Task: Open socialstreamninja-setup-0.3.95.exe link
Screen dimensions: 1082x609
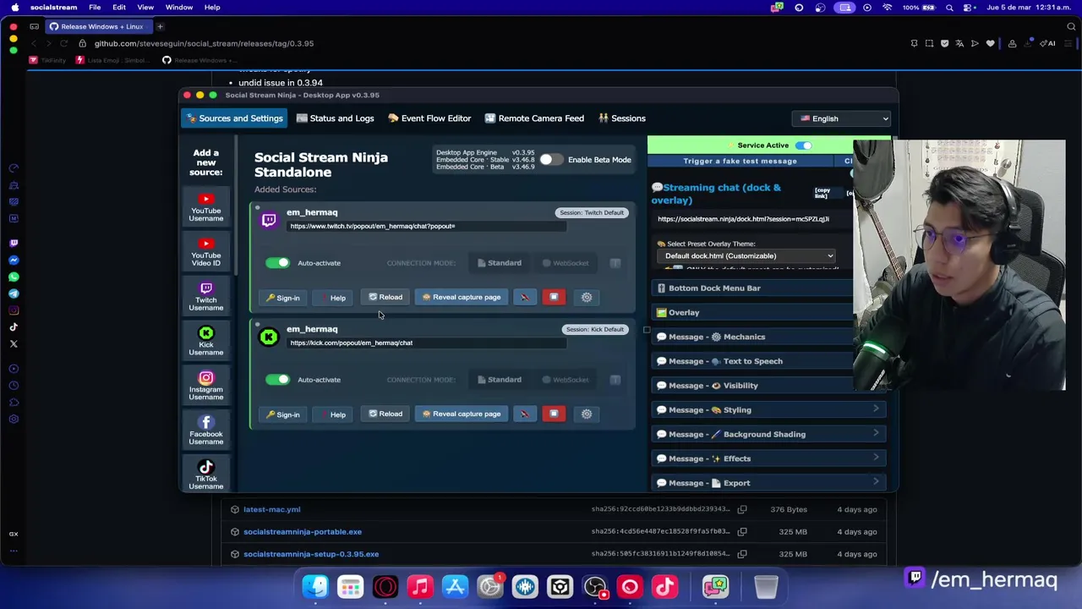Action: point(311,554)
